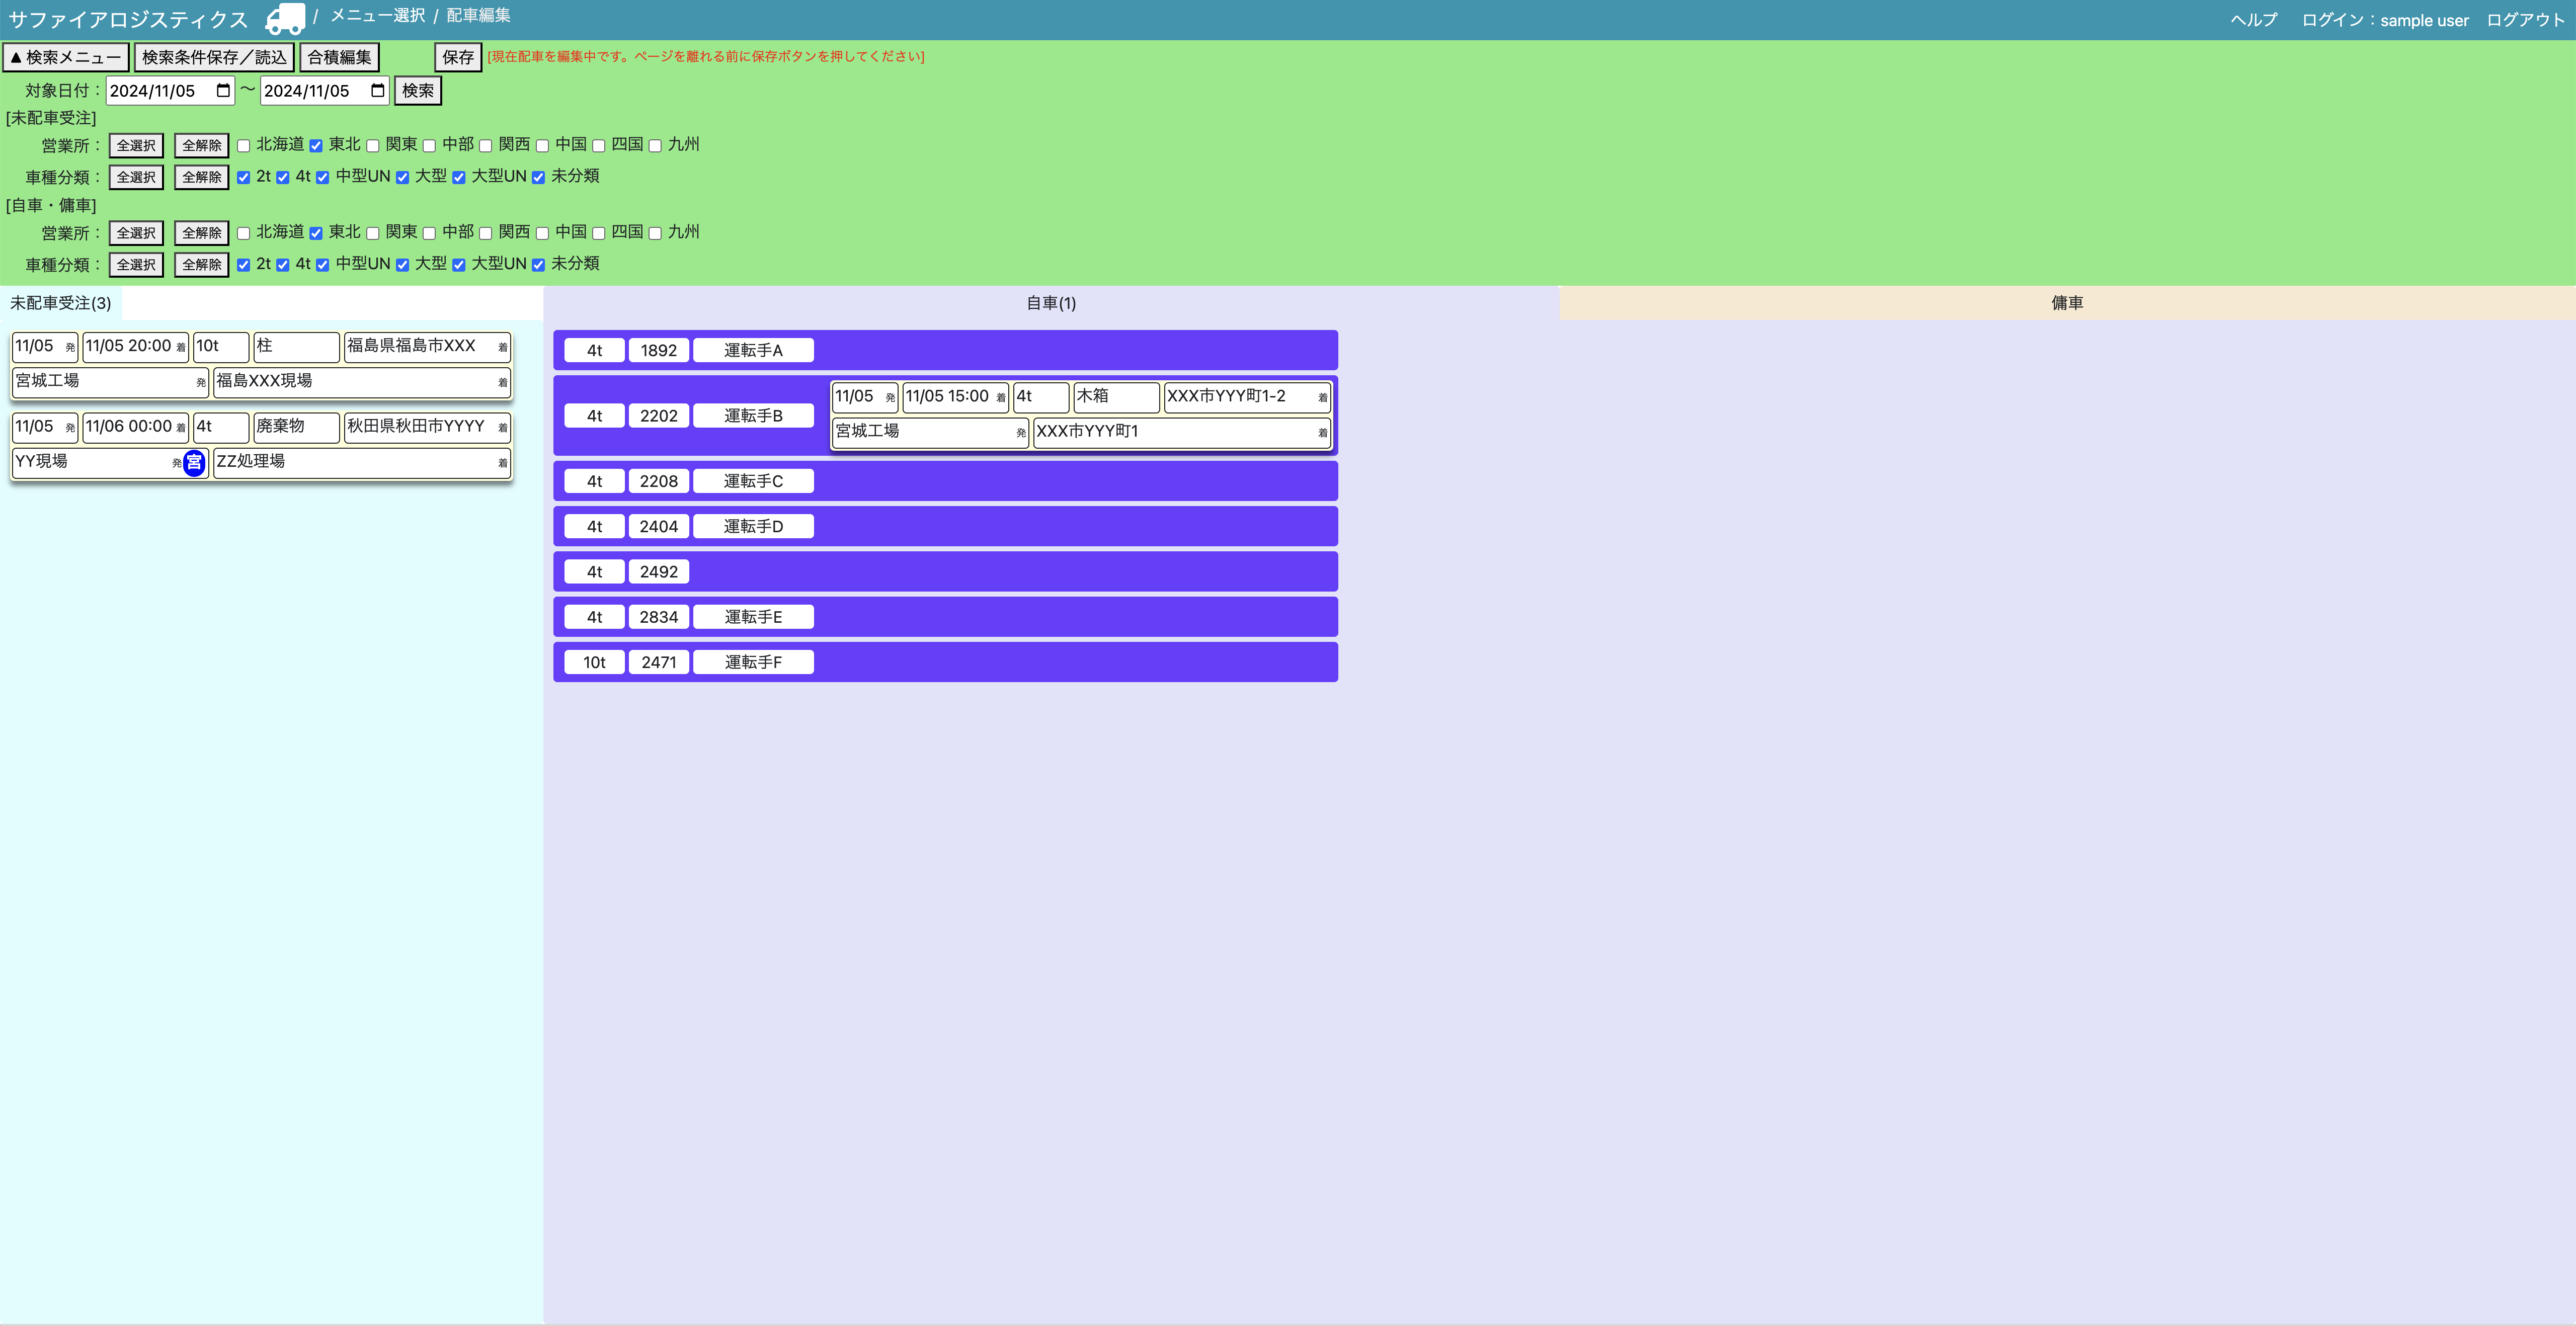Check 北海道 under 自車・傭車 営業所
Viewport: 2576px width, 1326px height.
243,233
